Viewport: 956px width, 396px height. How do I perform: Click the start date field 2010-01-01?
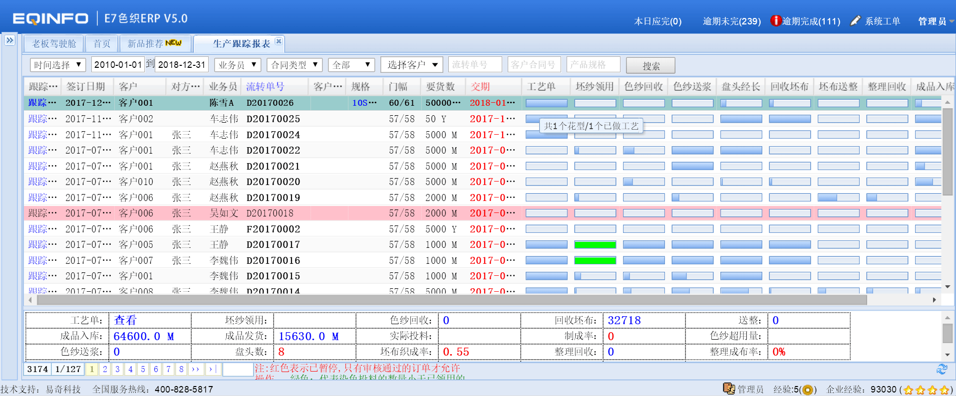point(118,65)
